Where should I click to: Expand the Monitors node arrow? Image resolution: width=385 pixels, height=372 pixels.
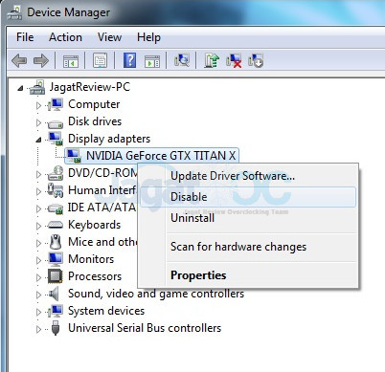[38, 260]
